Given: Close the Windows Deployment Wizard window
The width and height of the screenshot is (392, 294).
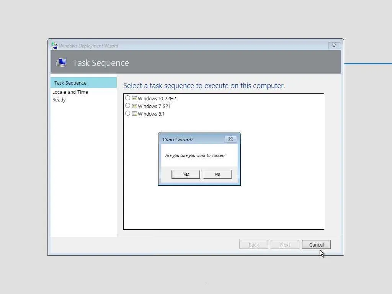Looking at the screenshot, I should coord(334,46).
